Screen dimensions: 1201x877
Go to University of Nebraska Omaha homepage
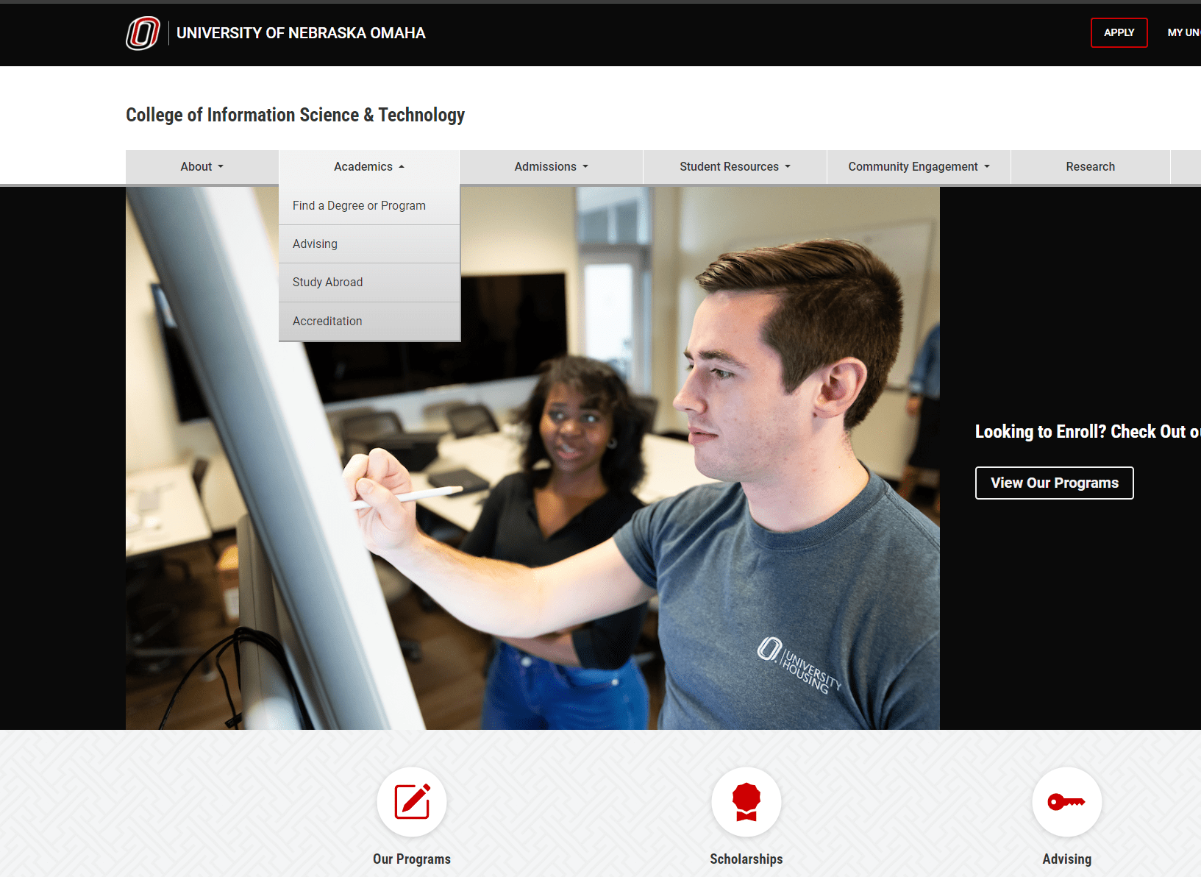(x=301, y=33)
